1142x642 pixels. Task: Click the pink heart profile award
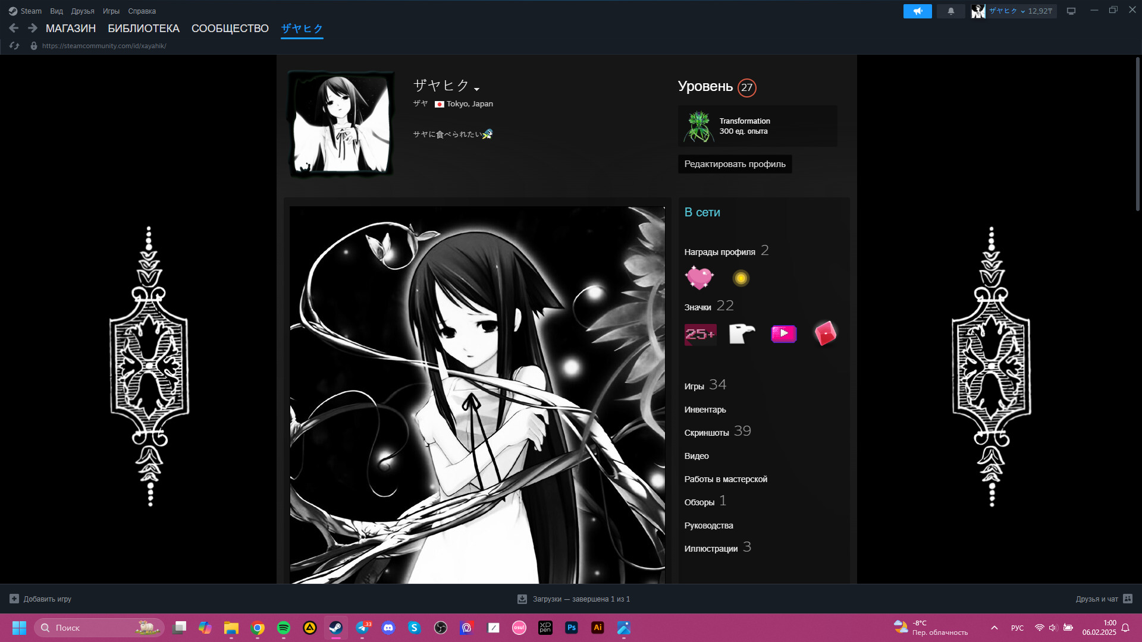pos(699,278)
